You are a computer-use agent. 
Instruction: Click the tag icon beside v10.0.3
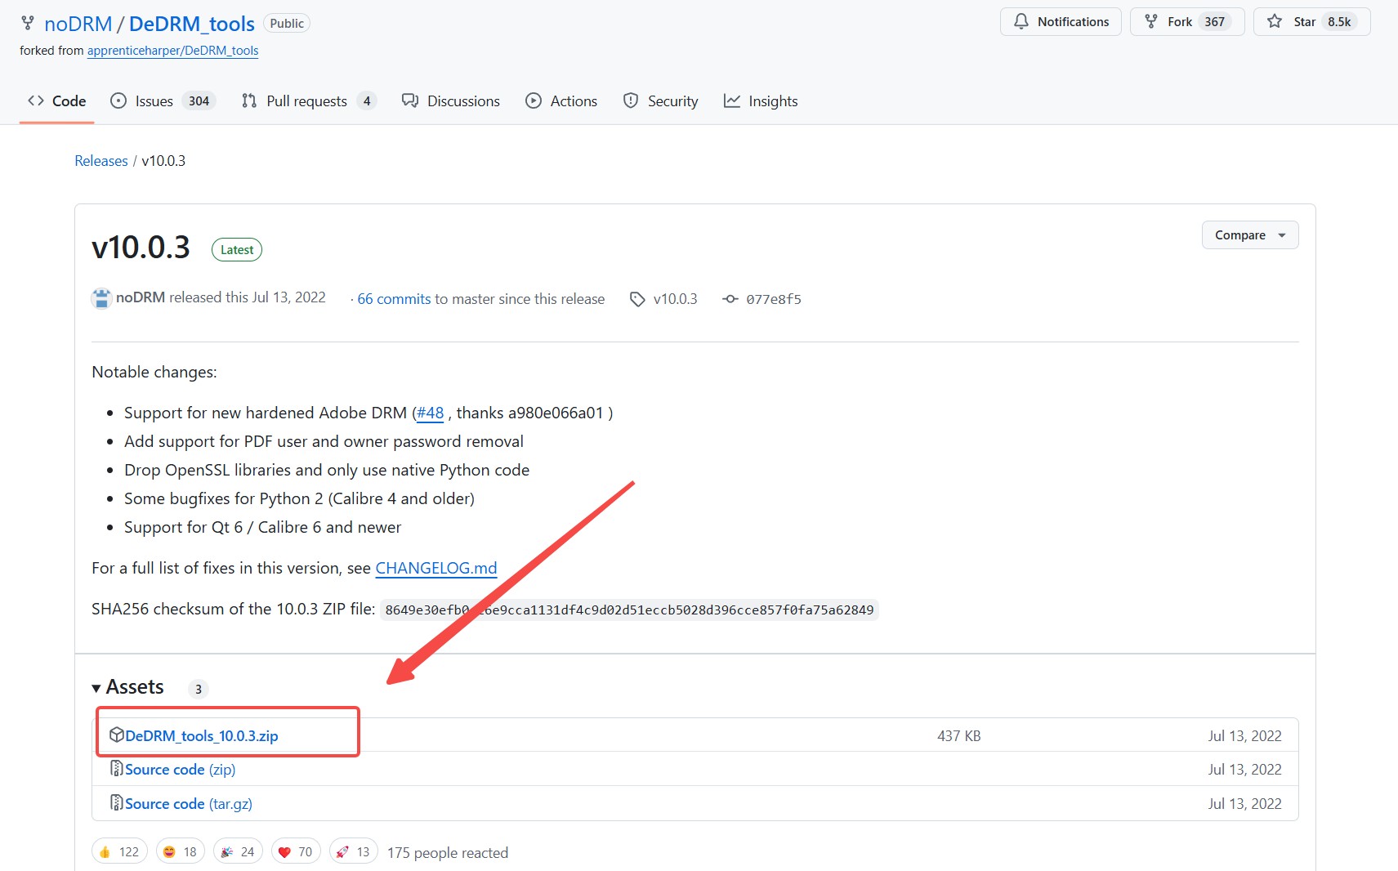coord(637,299)
